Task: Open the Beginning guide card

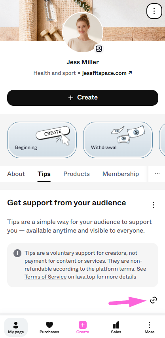Action: tap(42, 140)
